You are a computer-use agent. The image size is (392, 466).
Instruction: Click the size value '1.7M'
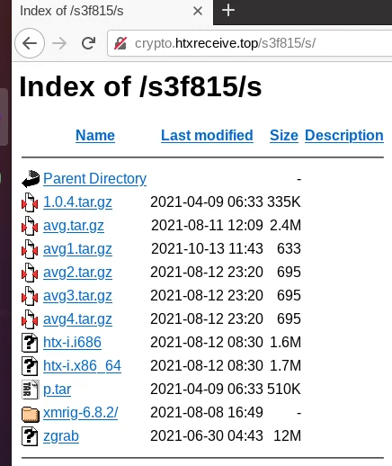pyautogui.click(x=285, y=365)
